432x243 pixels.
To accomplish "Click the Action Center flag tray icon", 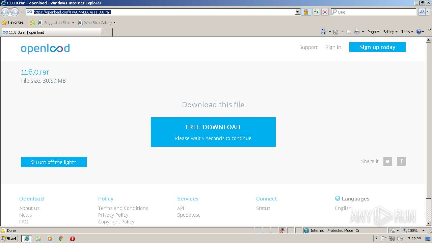I will pos(384,239).
